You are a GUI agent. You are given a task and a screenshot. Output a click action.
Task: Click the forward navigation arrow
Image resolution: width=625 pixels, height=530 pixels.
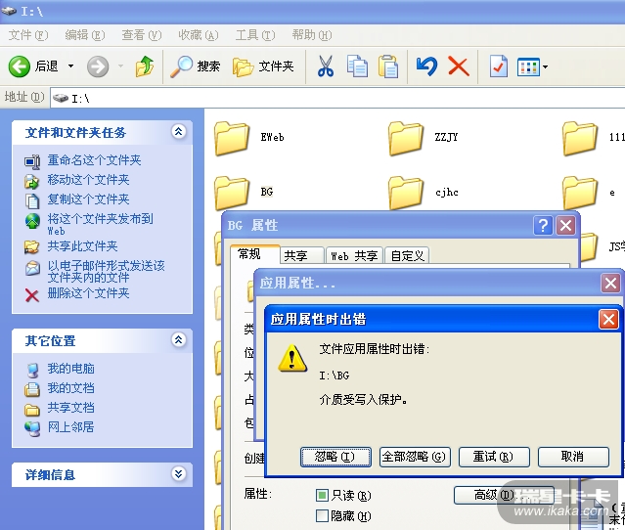[x=98, y=66]
